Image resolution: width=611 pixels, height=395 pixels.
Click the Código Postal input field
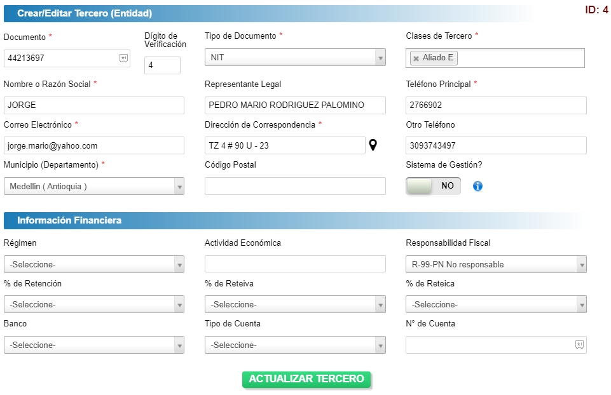coord(295,186)
